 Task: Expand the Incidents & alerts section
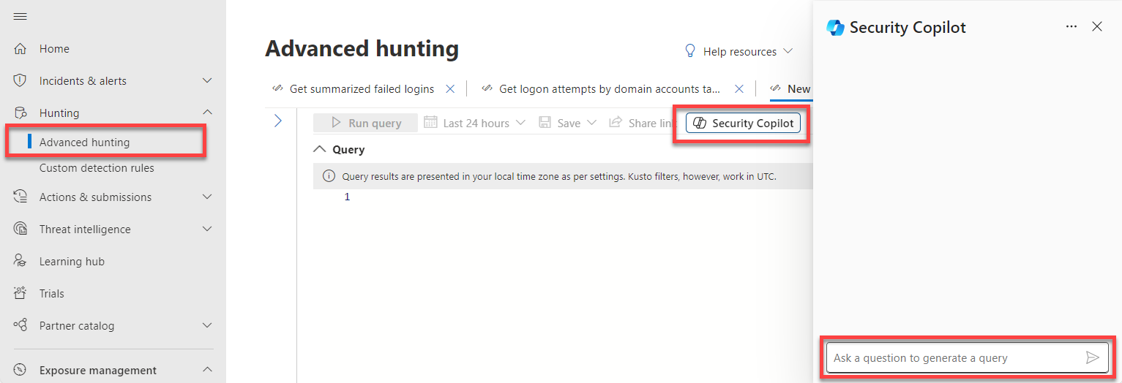pos(207,81)
